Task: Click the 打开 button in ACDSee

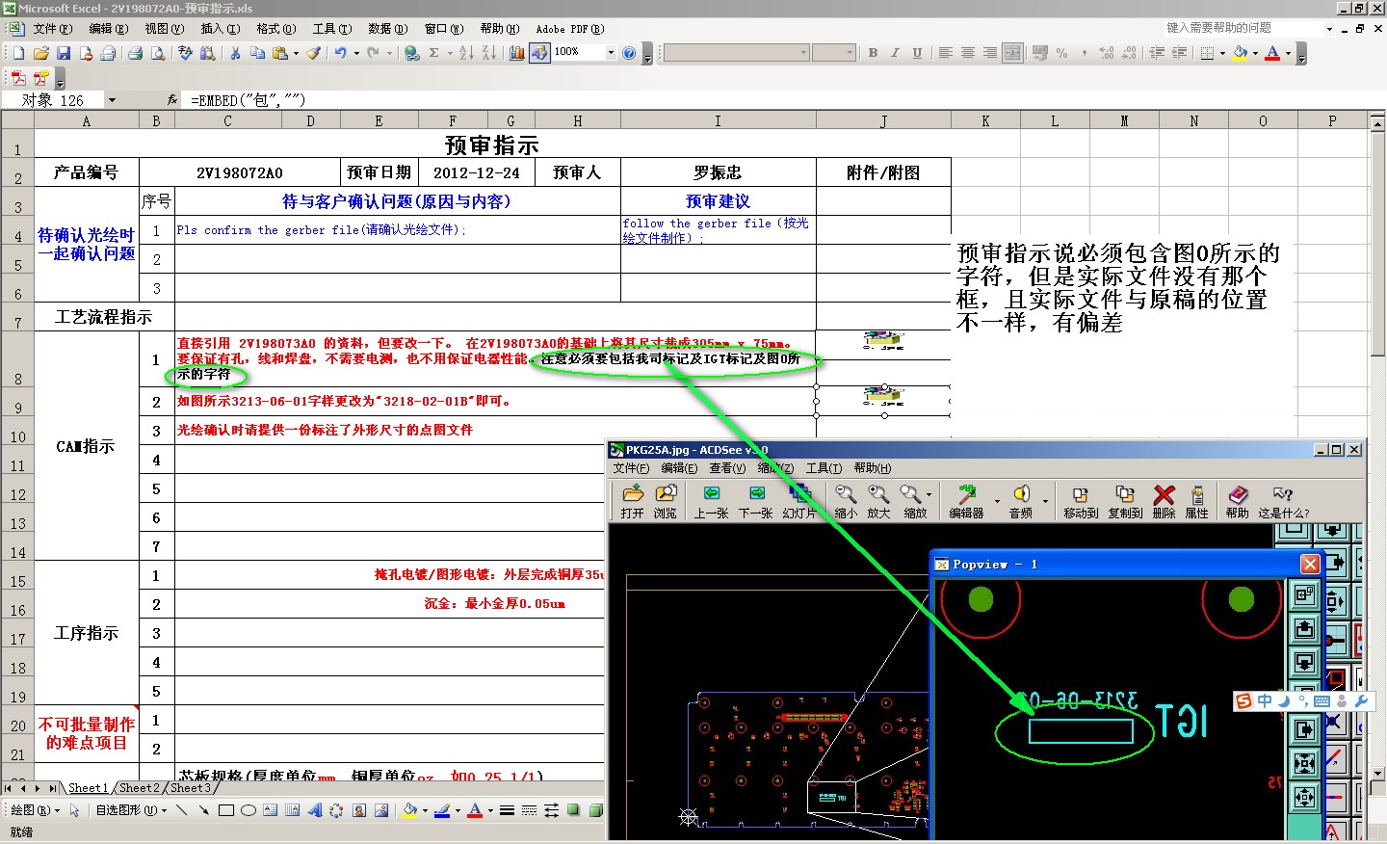Action: click(632, 502)
